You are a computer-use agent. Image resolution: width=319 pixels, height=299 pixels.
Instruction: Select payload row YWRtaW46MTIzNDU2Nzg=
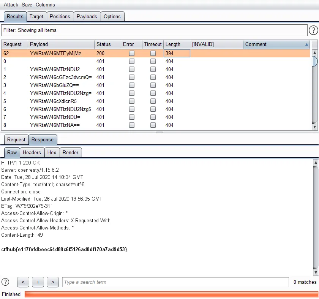coord(156,93)
